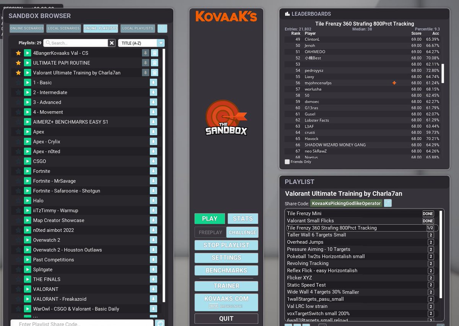
Task: Open the TITLE (A-Z) sort dropdown
Action: [x=142, y=43]
